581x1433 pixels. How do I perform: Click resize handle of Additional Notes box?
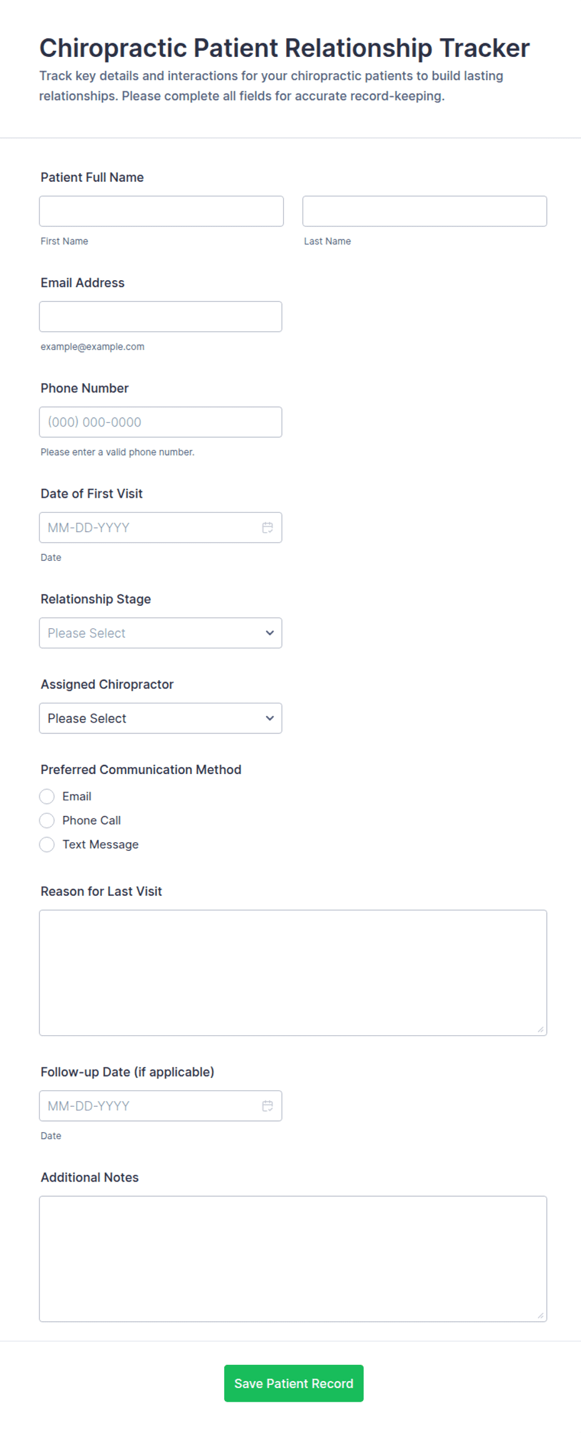[540, 1315]
